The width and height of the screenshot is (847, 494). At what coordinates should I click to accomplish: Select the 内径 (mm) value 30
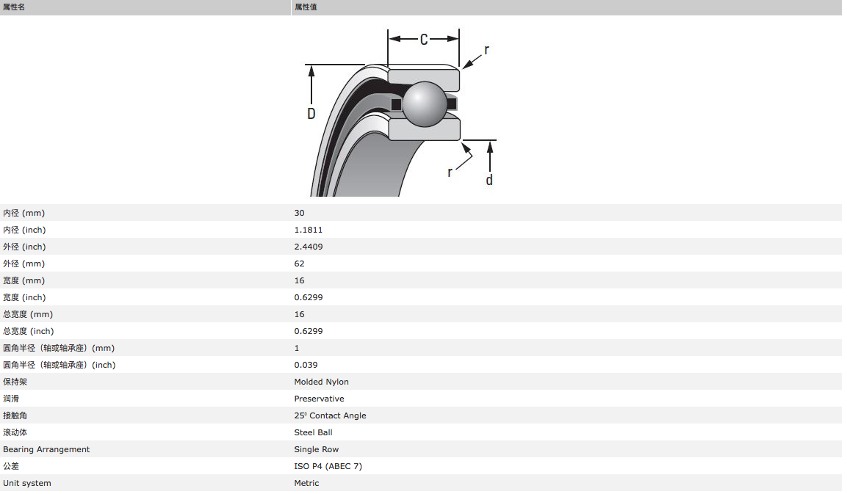pos(299,213)
